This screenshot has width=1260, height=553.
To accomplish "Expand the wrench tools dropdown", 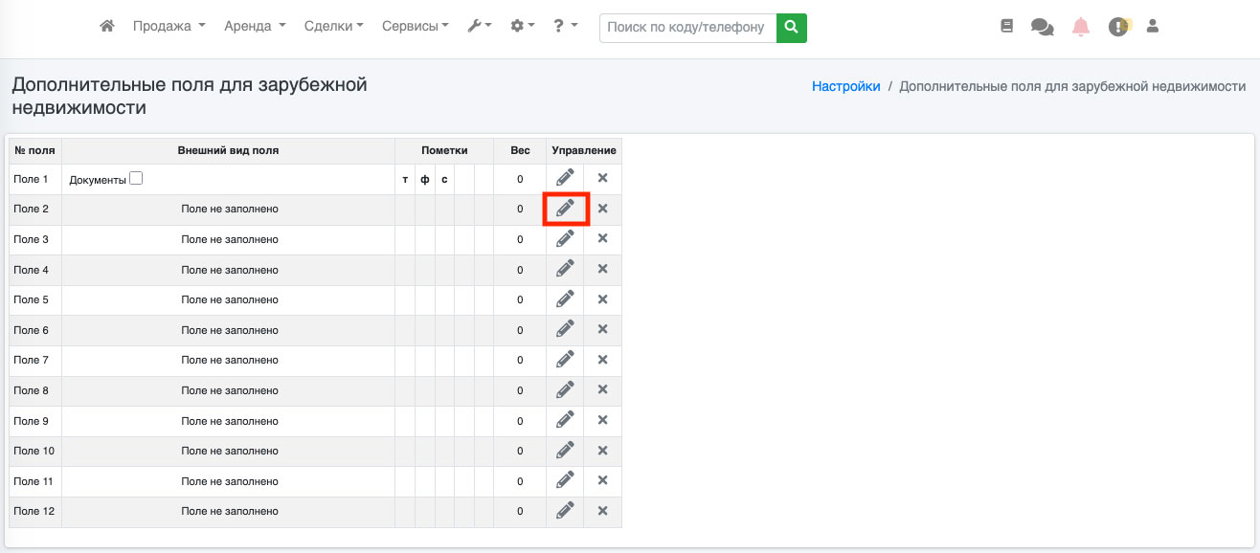I will 479,27.
